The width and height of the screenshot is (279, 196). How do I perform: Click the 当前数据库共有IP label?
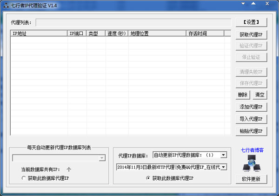[x=40, y=169]
